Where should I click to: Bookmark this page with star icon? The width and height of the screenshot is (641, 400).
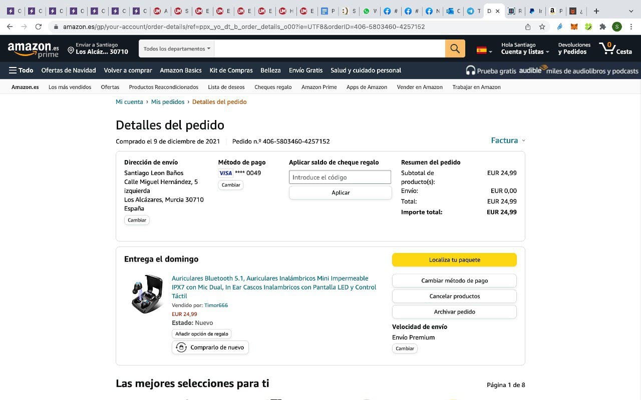coord(542,26)
